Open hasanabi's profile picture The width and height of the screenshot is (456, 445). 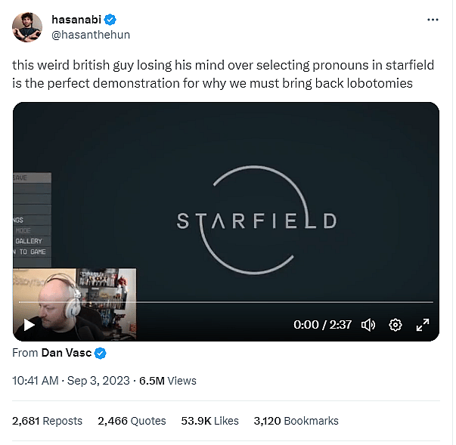27,27
